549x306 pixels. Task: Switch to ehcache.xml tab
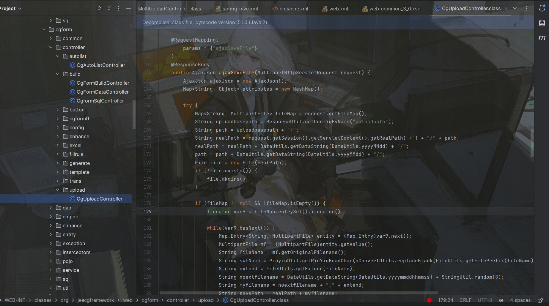coord(290,9)
